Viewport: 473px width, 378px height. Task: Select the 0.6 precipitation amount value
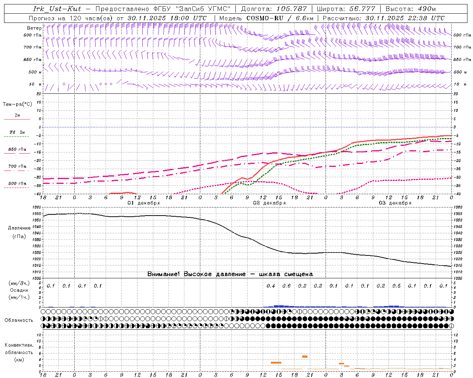click(286, 286)
